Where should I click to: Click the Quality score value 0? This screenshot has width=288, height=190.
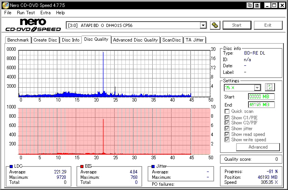pyautogui.click(x=276, y=159)
